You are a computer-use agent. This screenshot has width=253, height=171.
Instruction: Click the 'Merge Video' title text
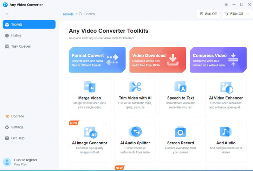click(90, 98)
